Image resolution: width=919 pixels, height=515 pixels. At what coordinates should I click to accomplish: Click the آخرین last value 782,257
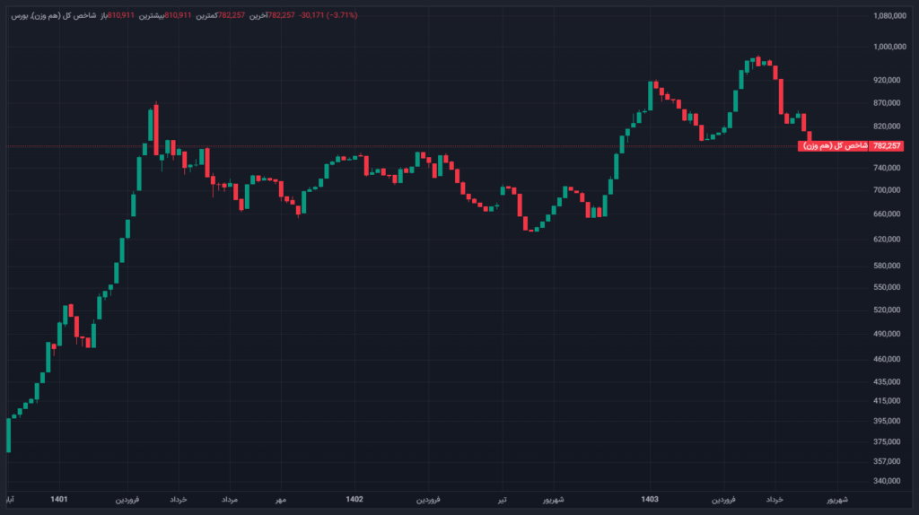(x=281, y=15)
